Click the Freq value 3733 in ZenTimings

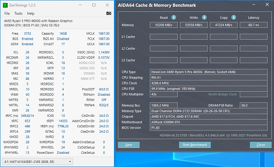27,34
